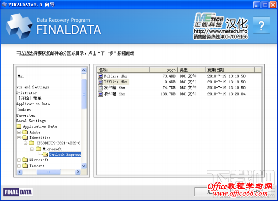Screen dimensions: 279x201
Task: Minimize the FINALDATA3.0 向导 window
Action: click(256, 5)
